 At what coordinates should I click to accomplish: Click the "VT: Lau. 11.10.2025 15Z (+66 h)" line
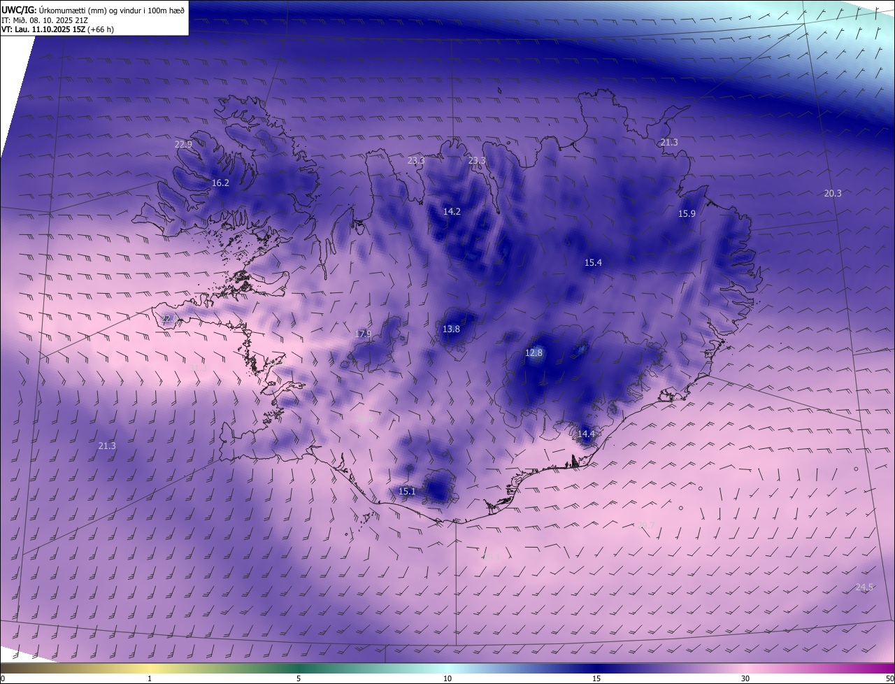click(x=57, y=29)
